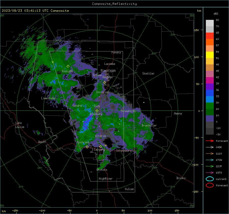
Task: Click the Lacombe city label
Action: tap(109, 64)
